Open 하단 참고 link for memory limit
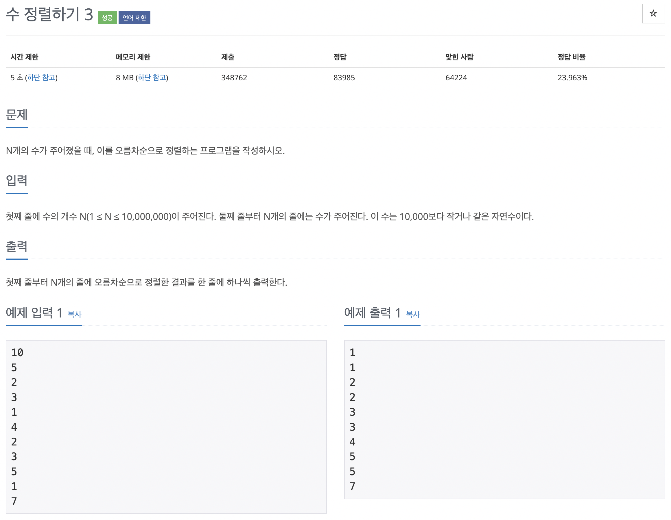Viewport: 671px width, 520px height. click(x=152, y=78)
